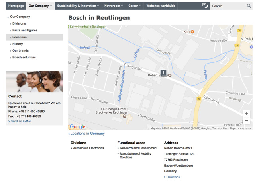Click the Tuebinger Strasse 123 address line

[179, 154]
